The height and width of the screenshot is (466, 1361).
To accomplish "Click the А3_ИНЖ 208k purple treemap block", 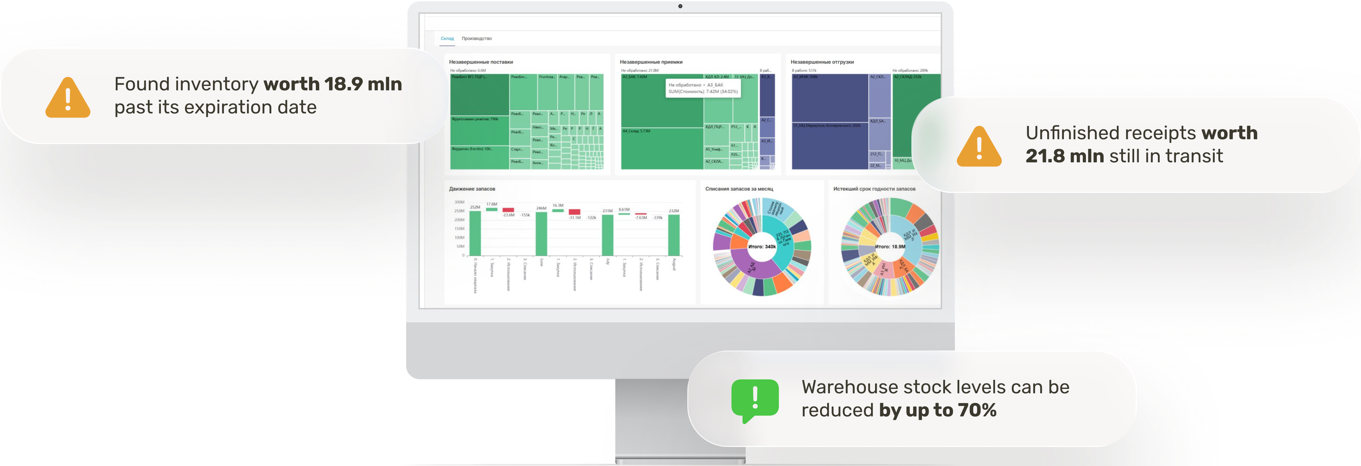I will click(830, 98).
